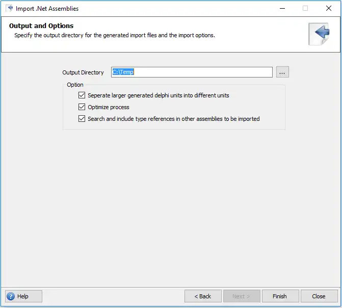Screen dimensions: 342x308
Task: Click the Output Directory label
Action: pos(83,72)
